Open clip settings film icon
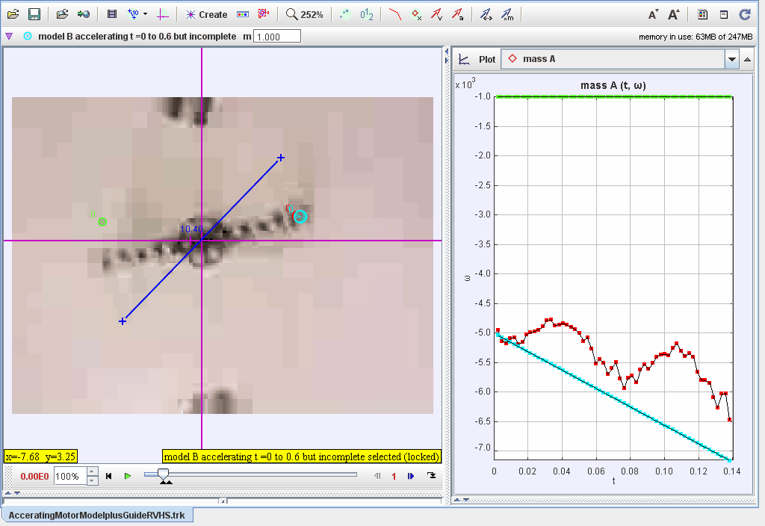 (x=112, y=14)
